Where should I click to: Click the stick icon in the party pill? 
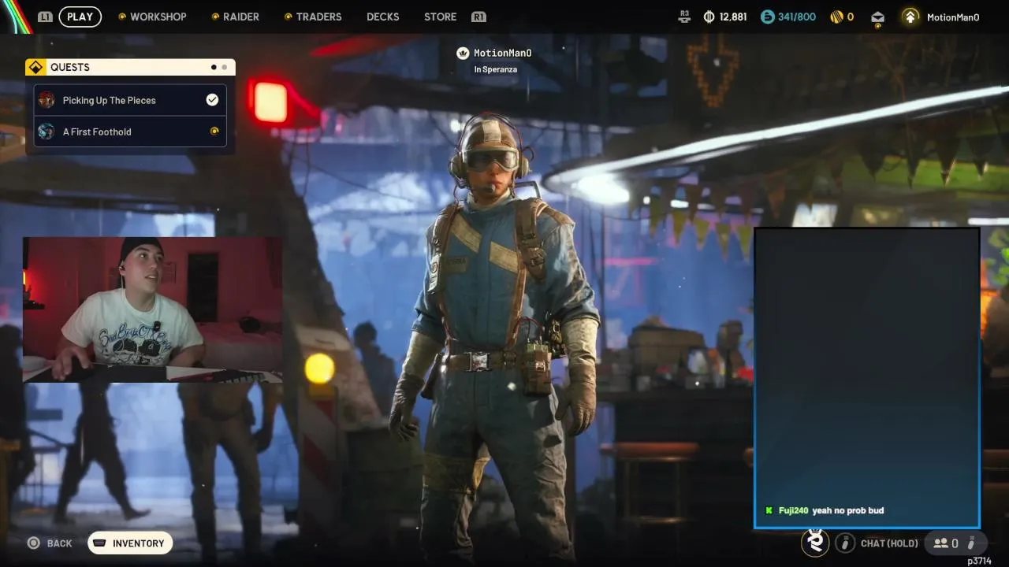point(971,543)
